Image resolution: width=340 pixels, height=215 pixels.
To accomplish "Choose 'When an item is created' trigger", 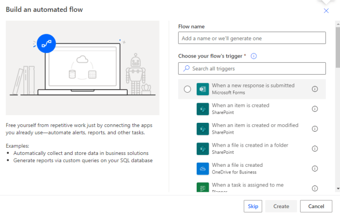I will pyautogui.click(x=240, y=106).
